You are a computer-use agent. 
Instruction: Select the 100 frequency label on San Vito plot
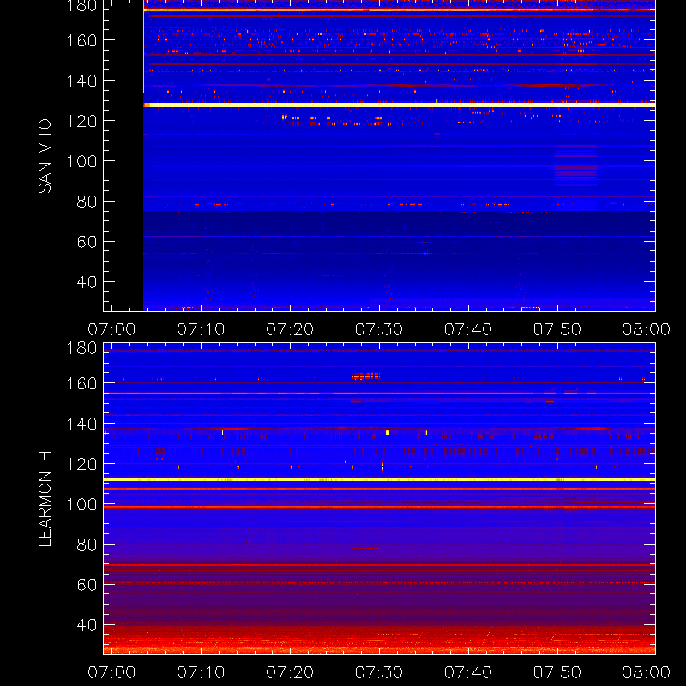pos(81,161)
